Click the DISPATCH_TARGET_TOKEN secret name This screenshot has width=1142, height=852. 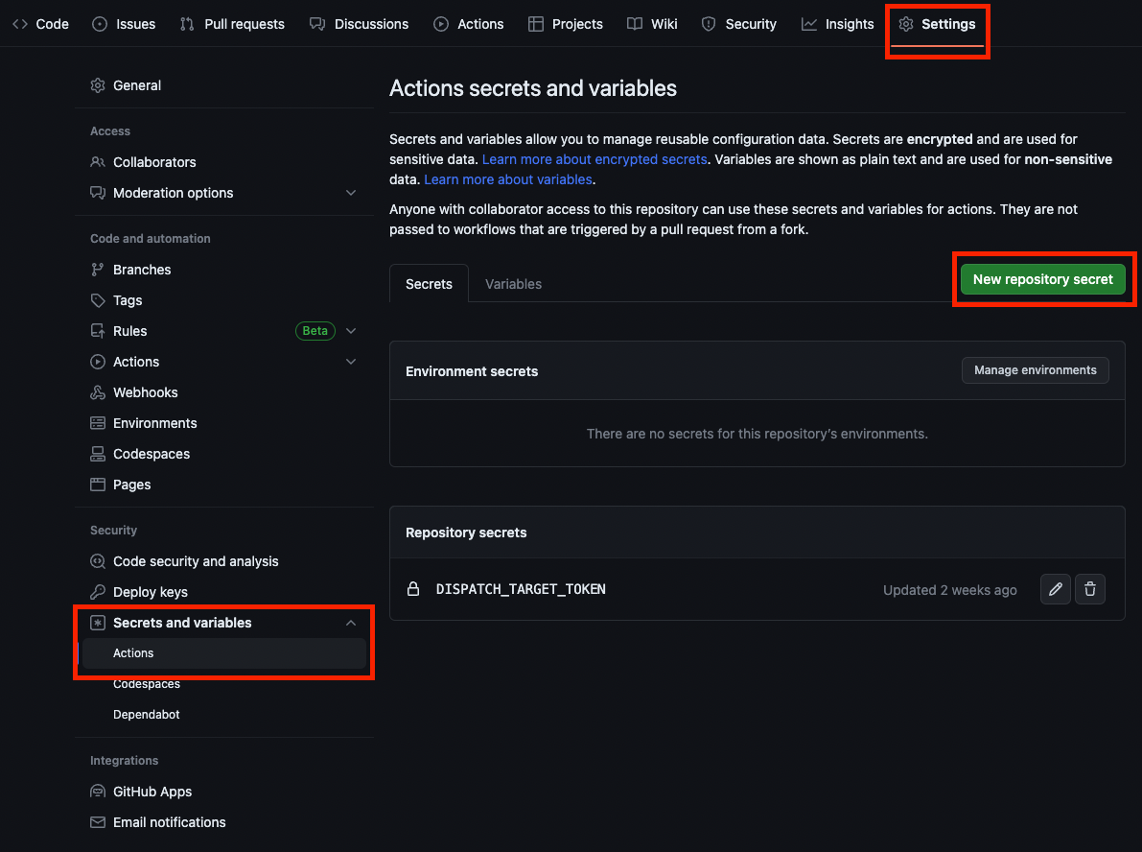click(521, 589)
